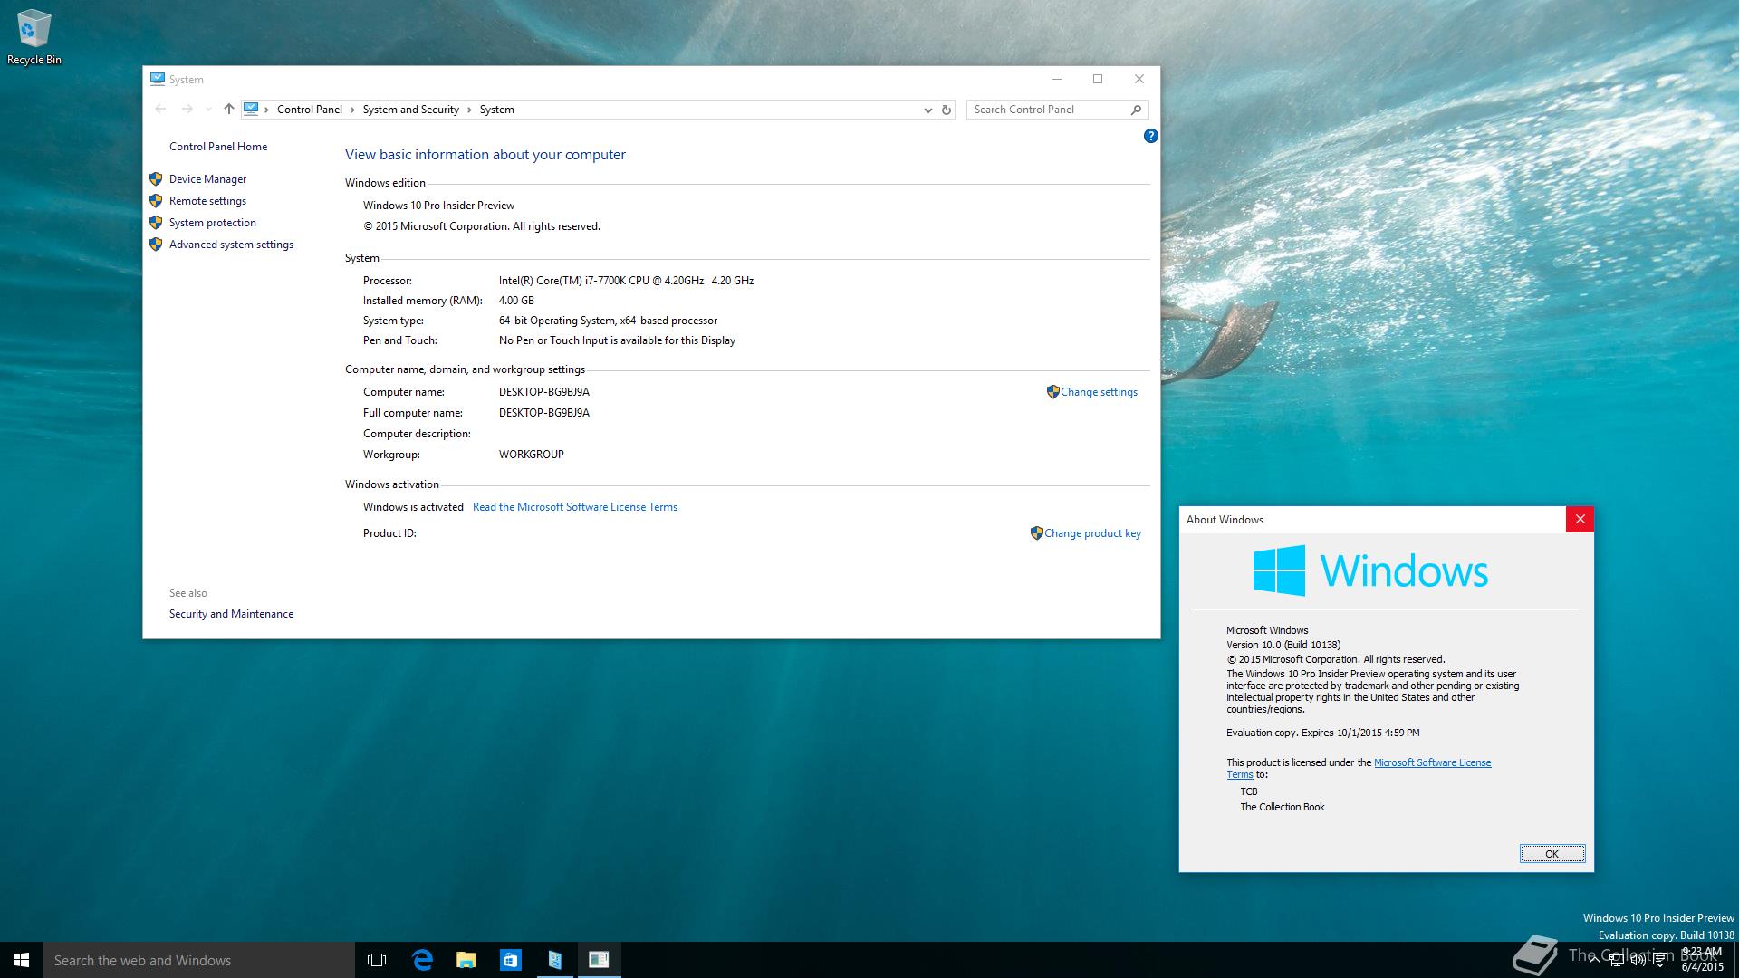The width and height of the screenshot is (1739, 978).
Task: Close the System window
Action: tap(1139, 79)
